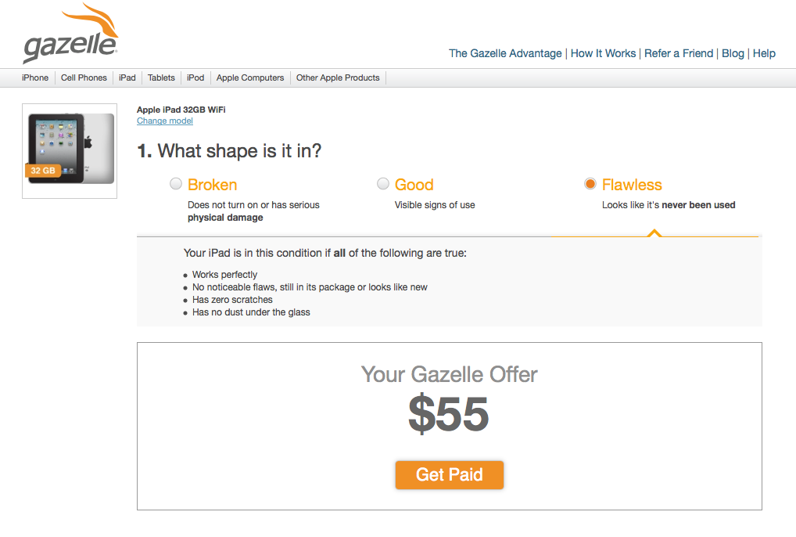Select the Good condition radio button

pos(383,184)
